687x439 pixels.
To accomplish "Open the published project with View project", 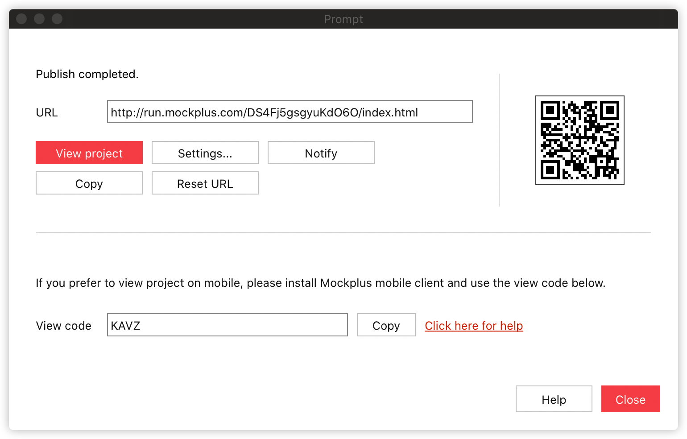I will click(x=89, y=153).
